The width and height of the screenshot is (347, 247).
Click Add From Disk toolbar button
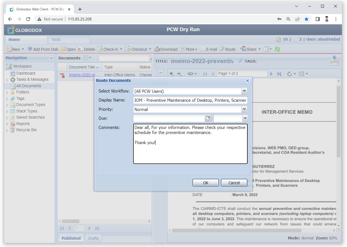tap(43, 49)
